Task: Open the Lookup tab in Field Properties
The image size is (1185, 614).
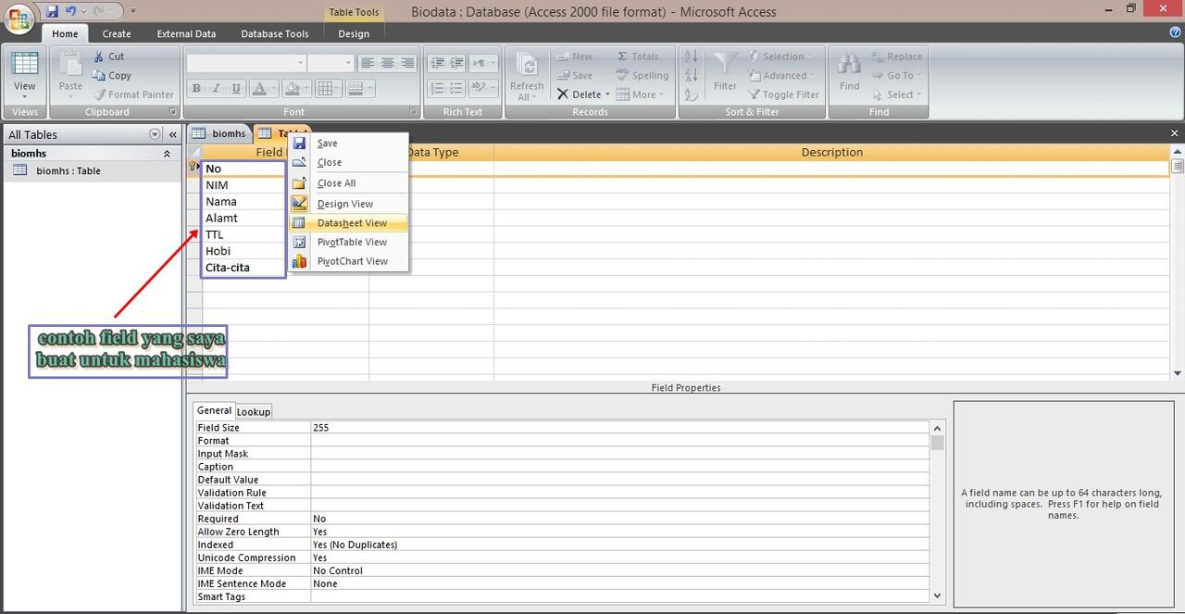Action: [x=254, y=411]
